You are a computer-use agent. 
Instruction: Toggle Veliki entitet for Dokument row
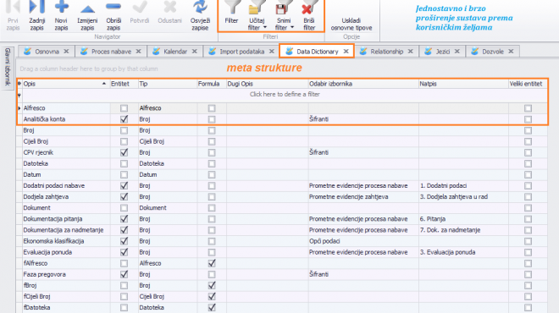pos(528,207)
